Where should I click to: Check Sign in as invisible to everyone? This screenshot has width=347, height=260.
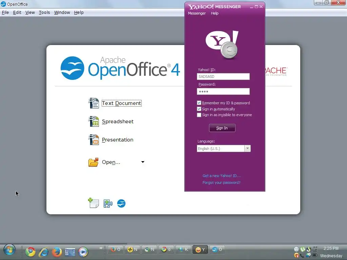pyautogui.click(x=199, y=115)
